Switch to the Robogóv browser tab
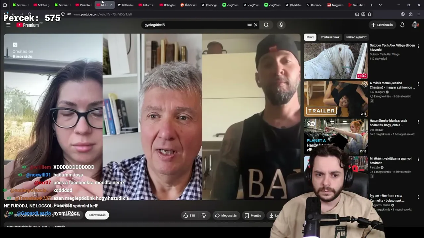 pos(167,5)
